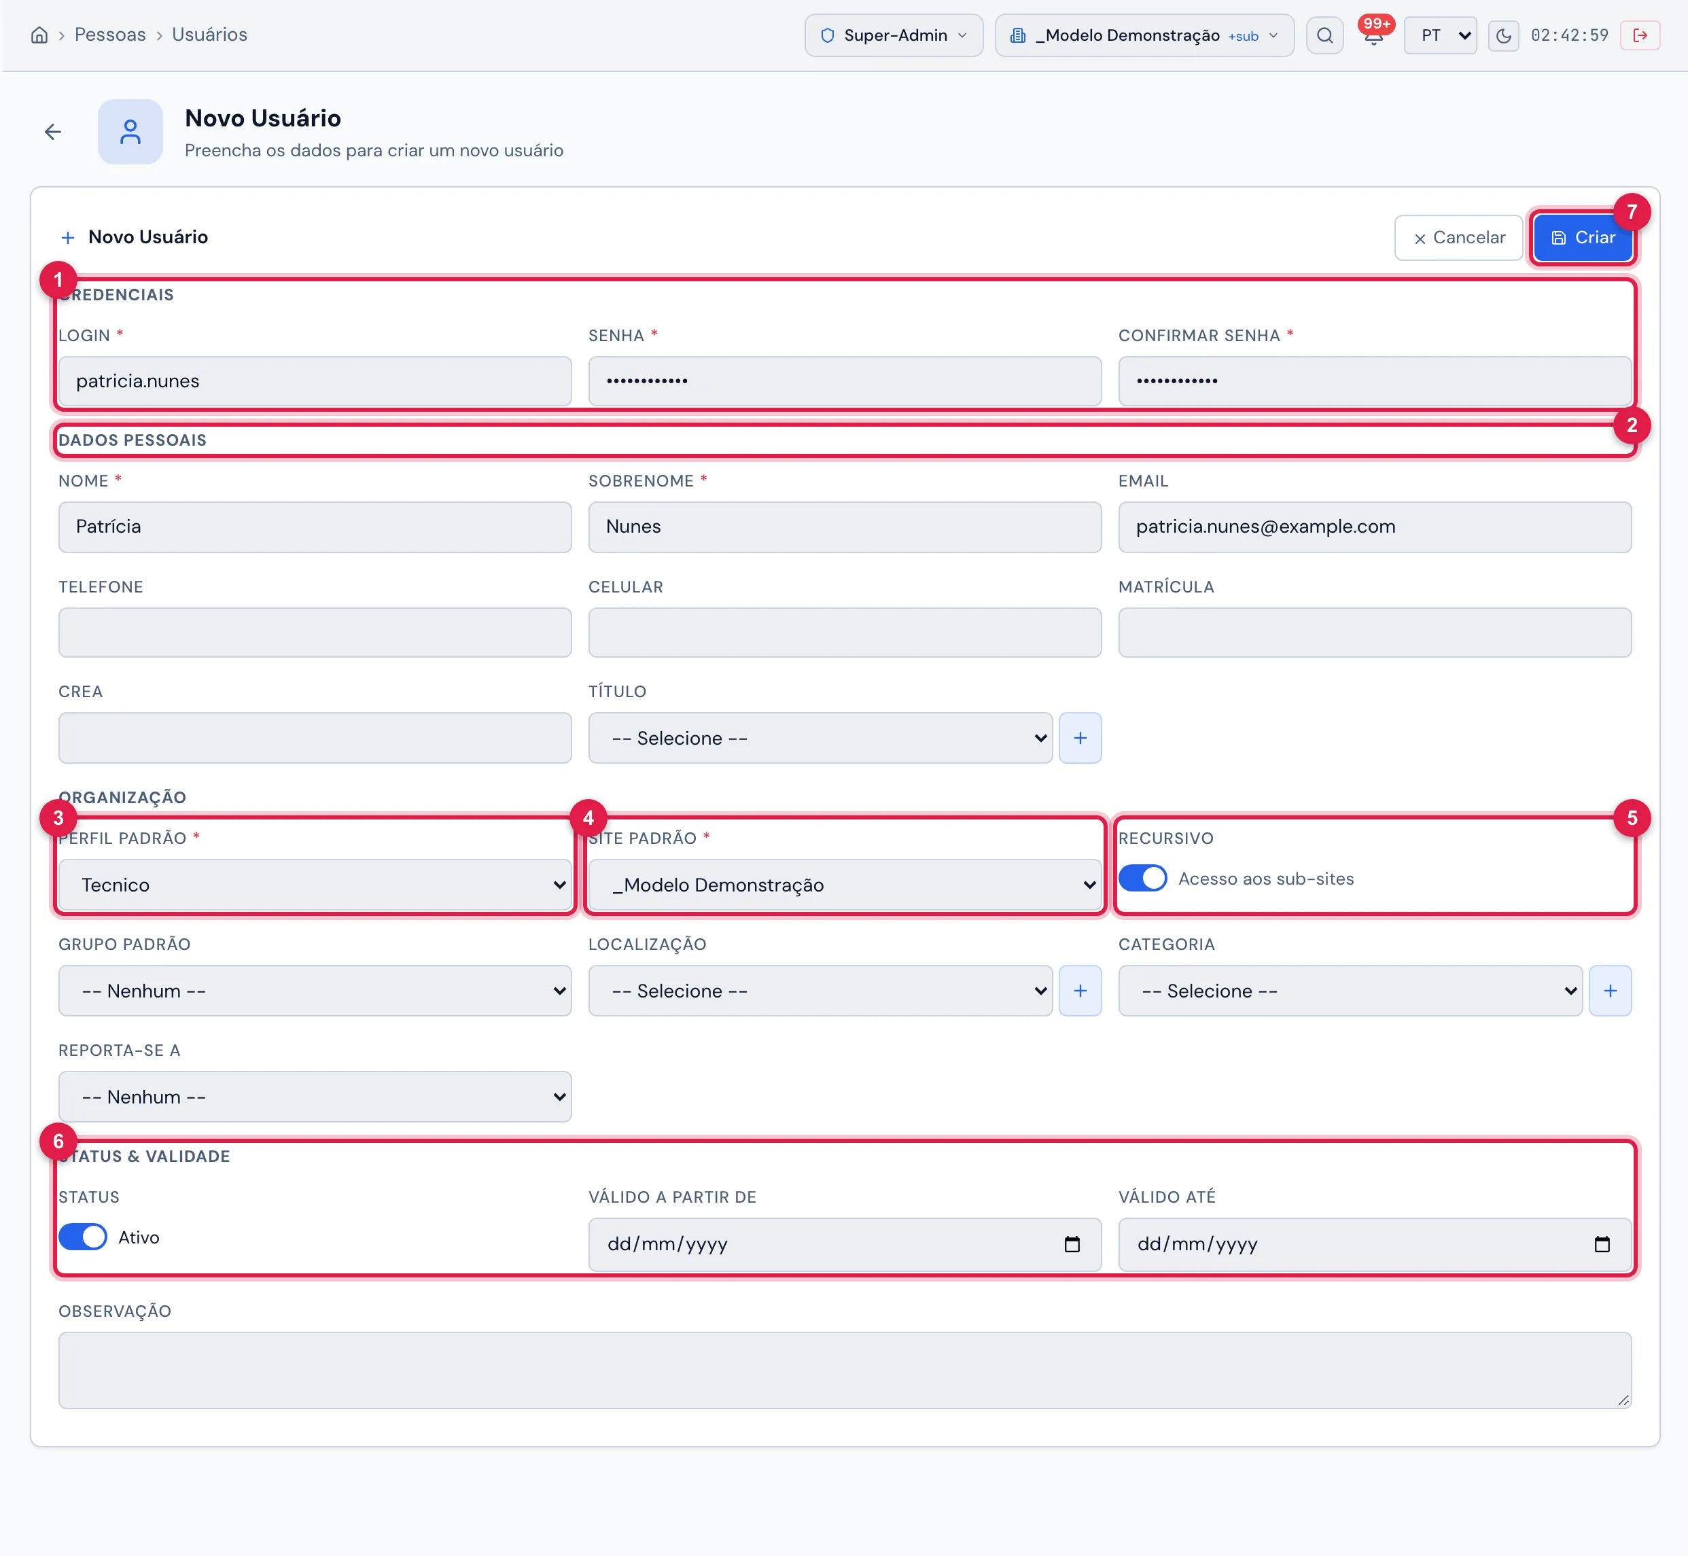Click the red logout icon

click(x=1640, y=35)
